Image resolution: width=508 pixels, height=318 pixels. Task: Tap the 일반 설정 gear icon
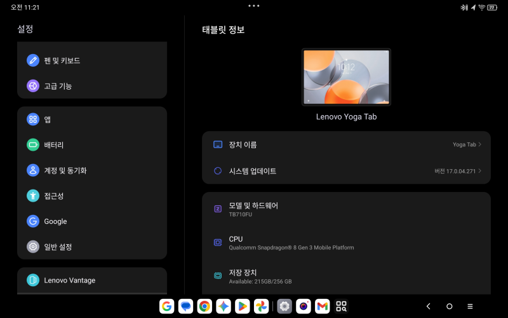(33, 247)
